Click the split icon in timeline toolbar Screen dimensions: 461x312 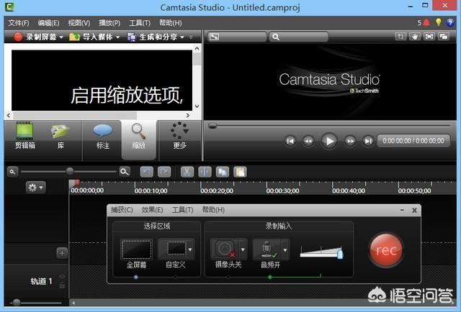click(205, 172)
